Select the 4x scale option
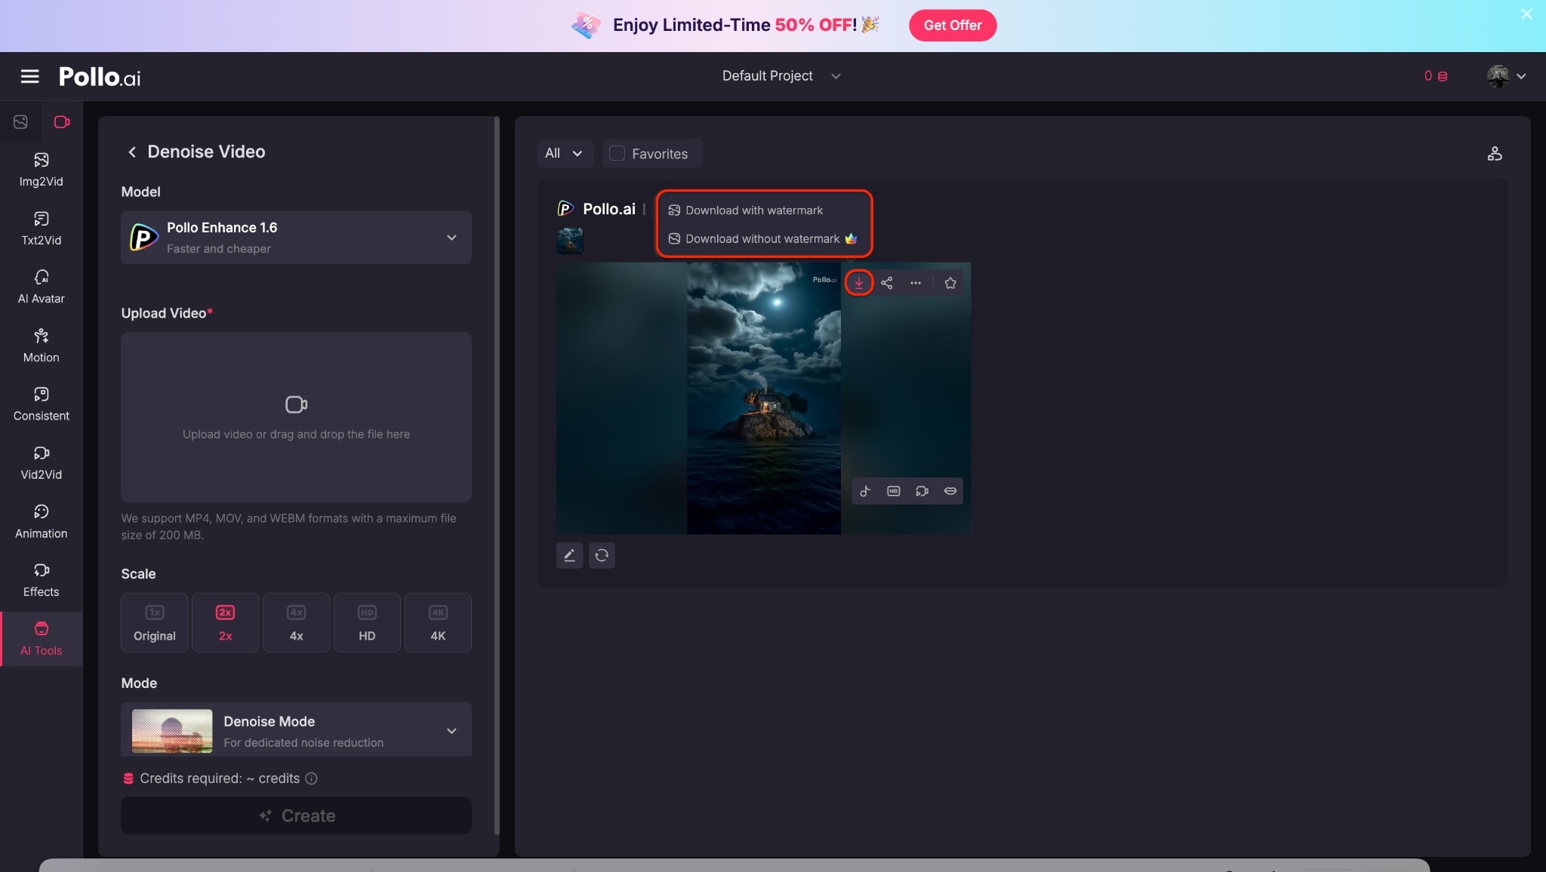This screenshot has height=872, width=1546. pos(296,622)
